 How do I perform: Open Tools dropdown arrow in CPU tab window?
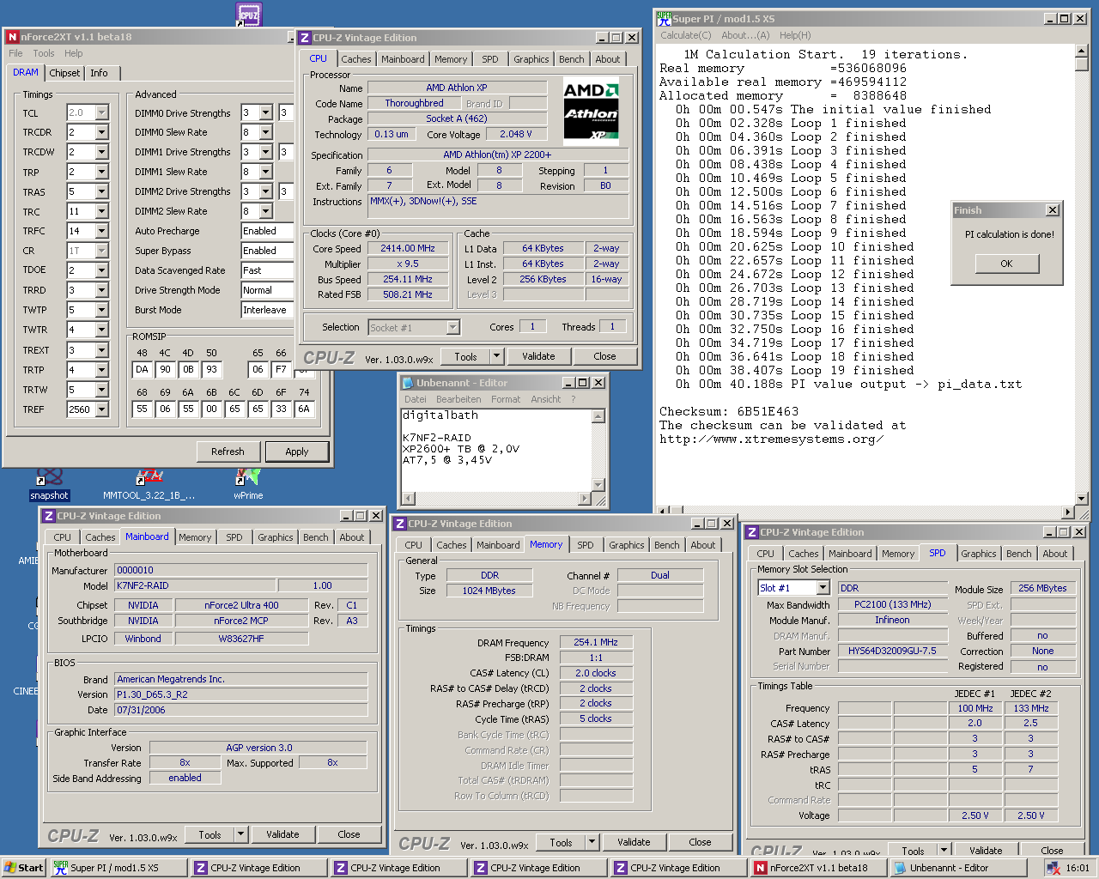tap(496, 356)
